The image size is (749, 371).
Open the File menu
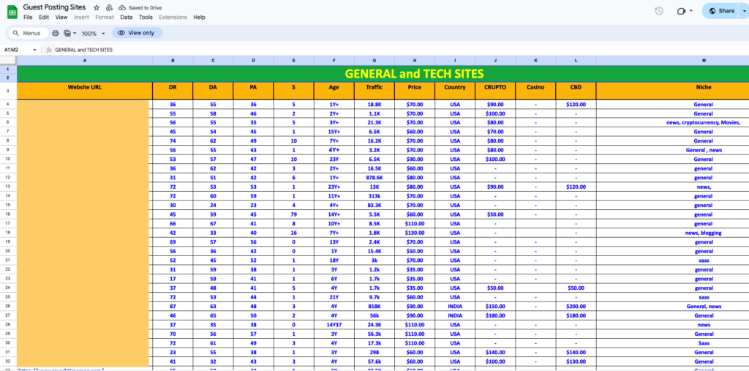click(x=28, y=17)
